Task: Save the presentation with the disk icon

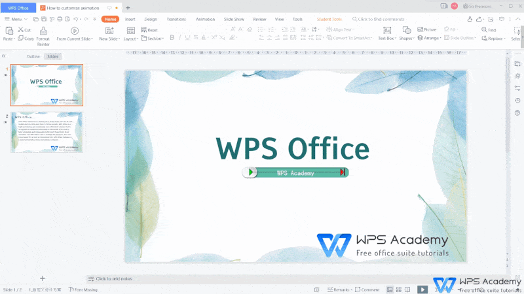Action: [x=44, y=19]
